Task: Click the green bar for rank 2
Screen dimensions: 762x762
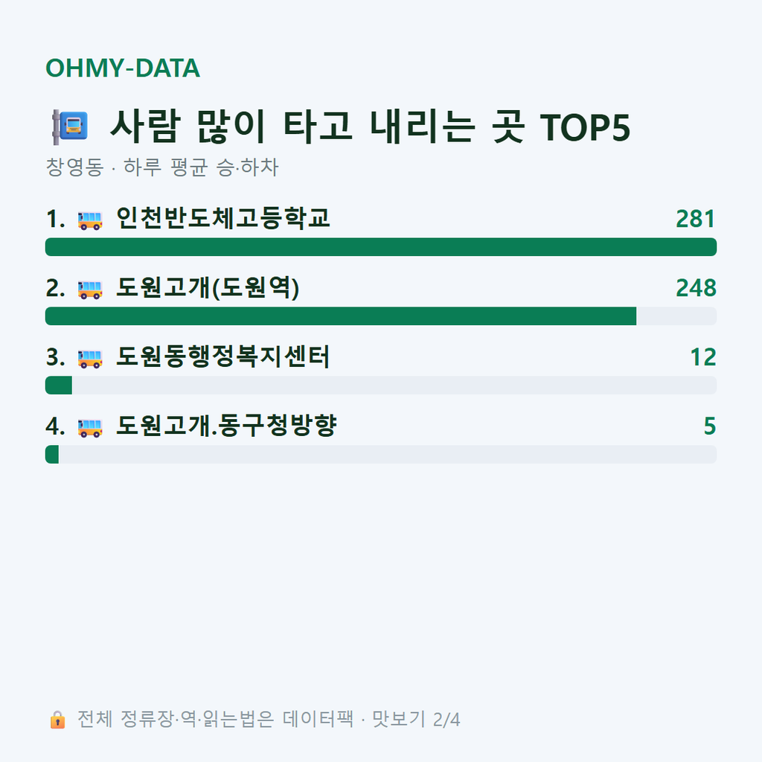Action: [341, 316]
